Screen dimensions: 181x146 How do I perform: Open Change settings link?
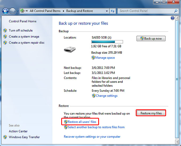107,96
